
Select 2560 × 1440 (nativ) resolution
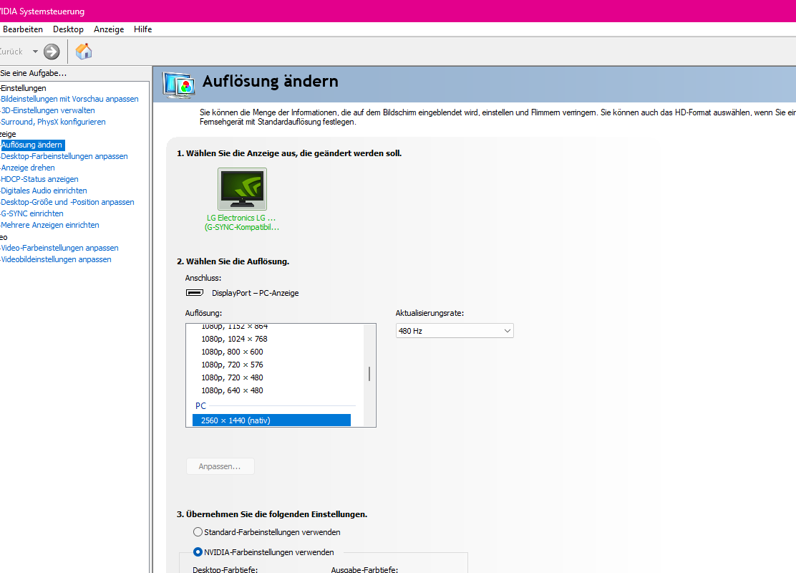[x=271, y=420]
